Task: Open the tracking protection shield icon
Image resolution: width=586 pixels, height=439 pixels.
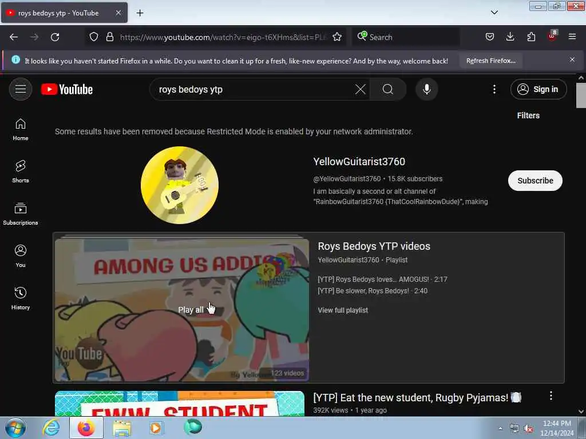Action: click(x=94, y=37)
